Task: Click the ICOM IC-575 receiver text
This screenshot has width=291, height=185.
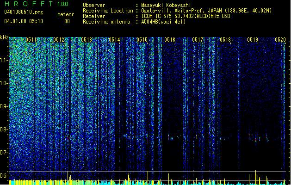Action: [x=186, y=16]
